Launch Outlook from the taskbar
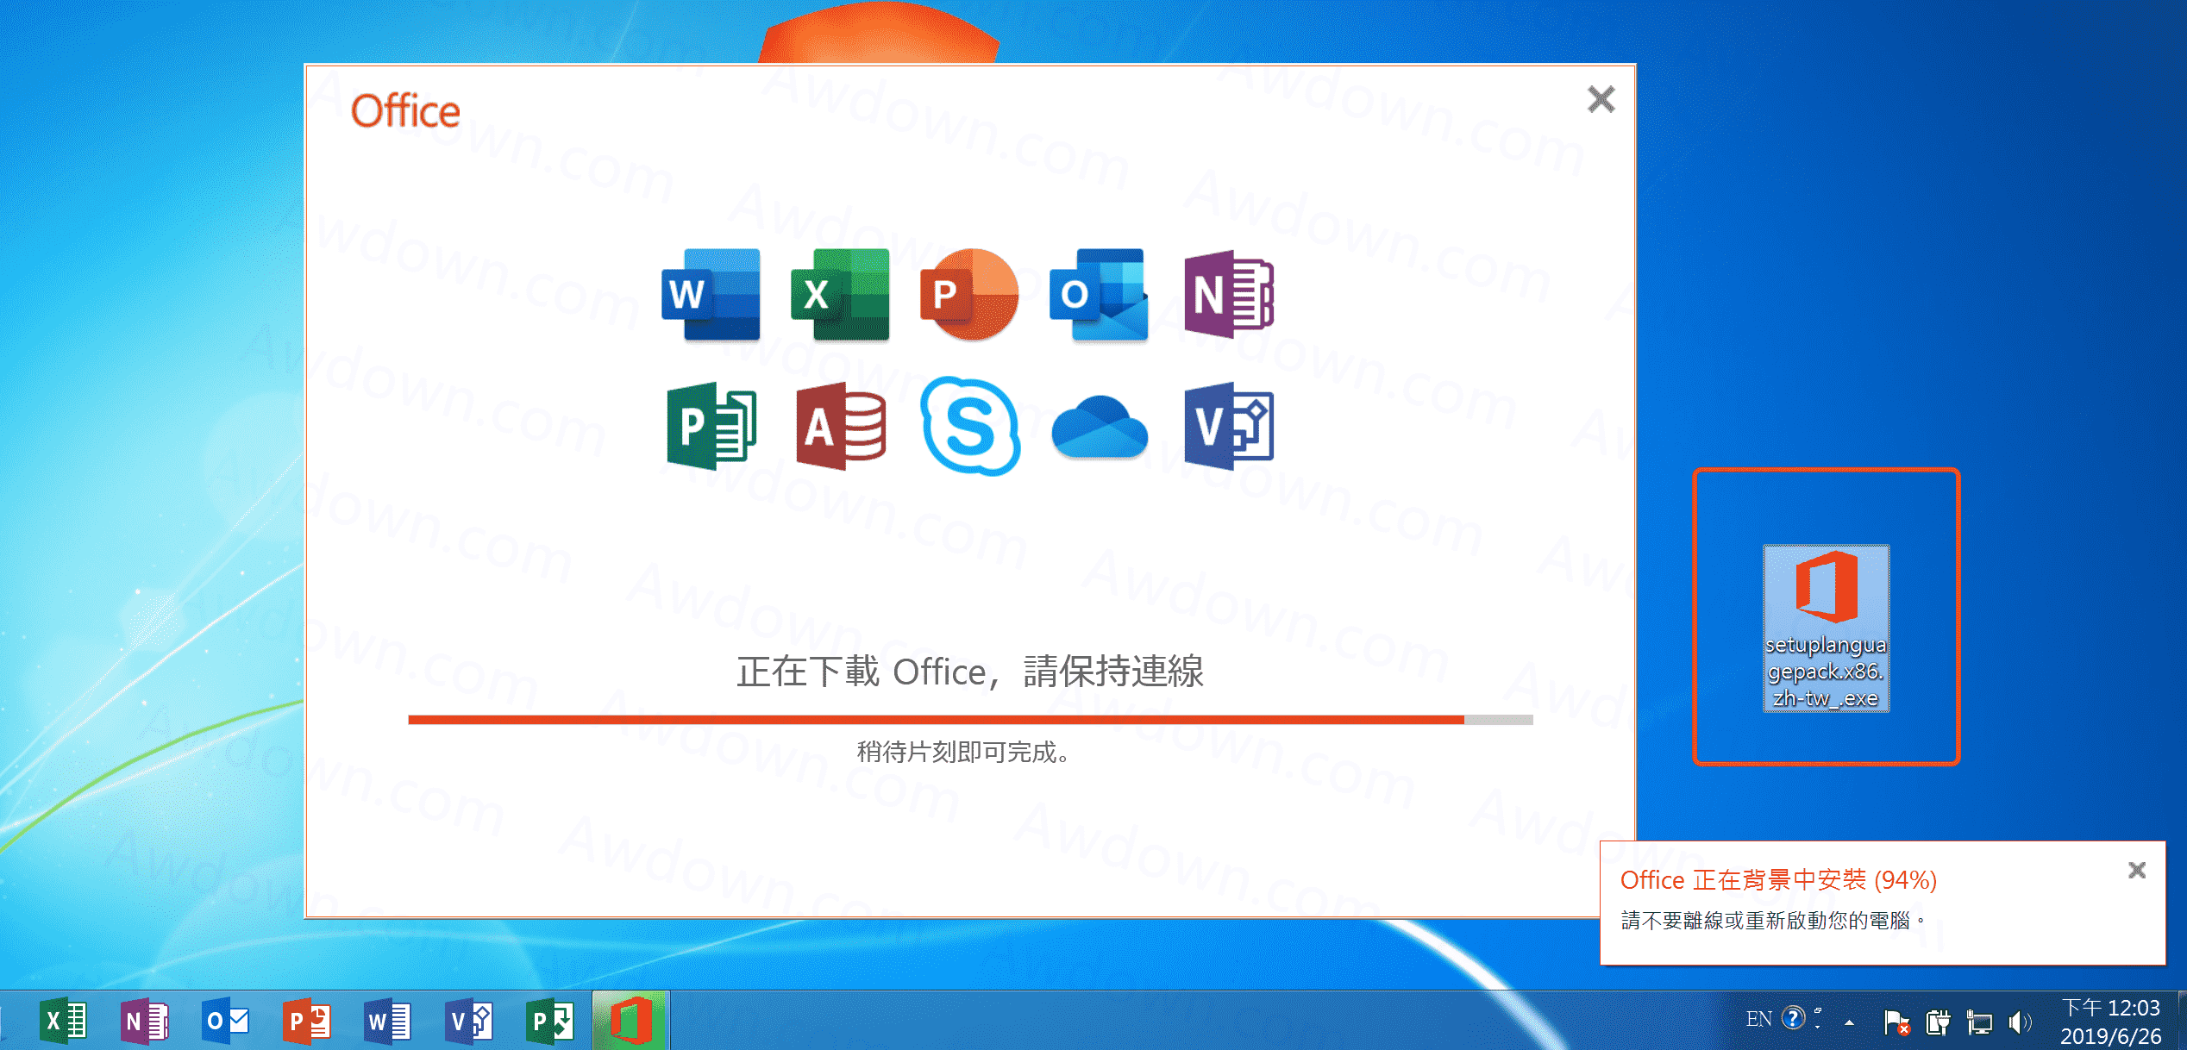Screen dimensions: 2187x1050 pyautogui.click(x=226, y=1022)
